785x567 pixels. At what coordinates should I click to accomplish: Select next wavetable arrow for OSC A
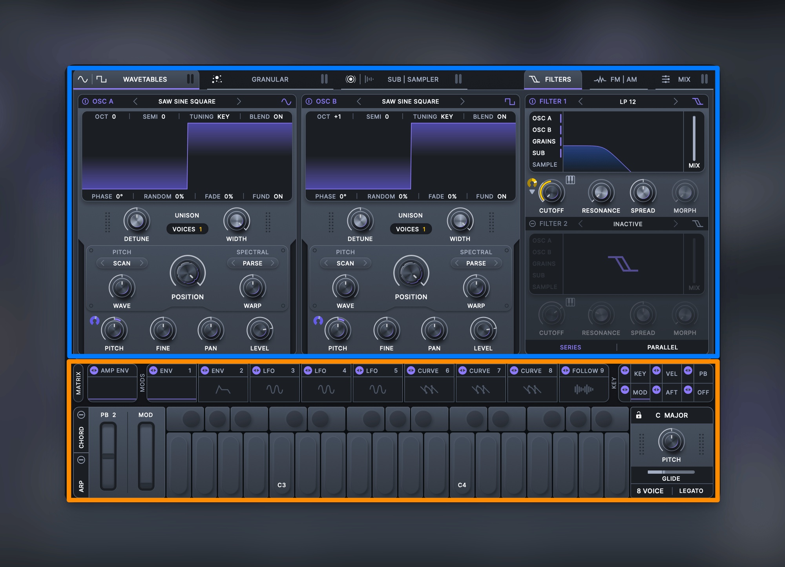click(238, 102)
